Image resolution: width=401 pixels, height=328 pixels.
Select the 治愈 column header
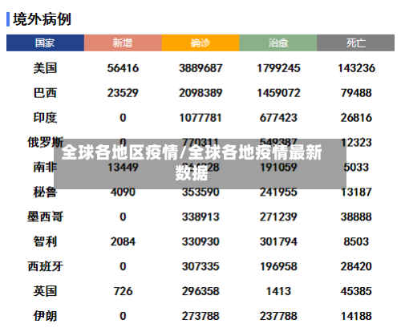(278, 43)
